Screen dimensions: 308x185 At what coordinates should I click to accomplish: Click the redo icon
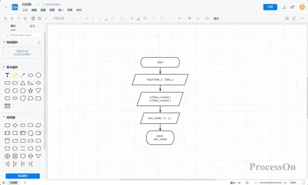click(x=12, y=18)
